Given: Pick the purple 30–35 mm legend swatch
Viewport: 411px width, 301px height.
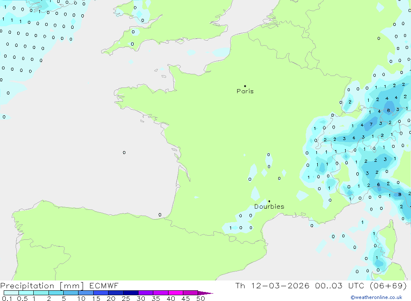Looking at the screenshot, I should point(145,293).
